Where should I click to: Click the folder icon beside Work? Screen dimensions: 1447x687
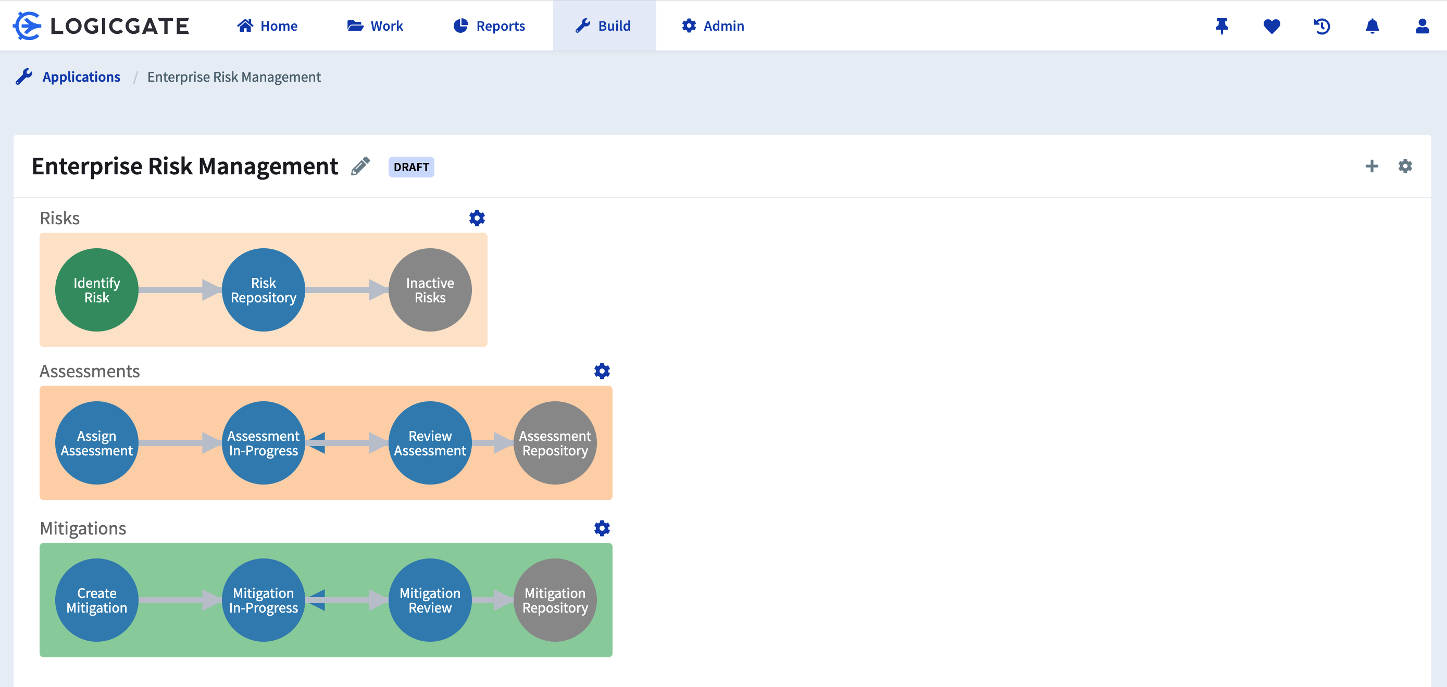click(355, 26)
